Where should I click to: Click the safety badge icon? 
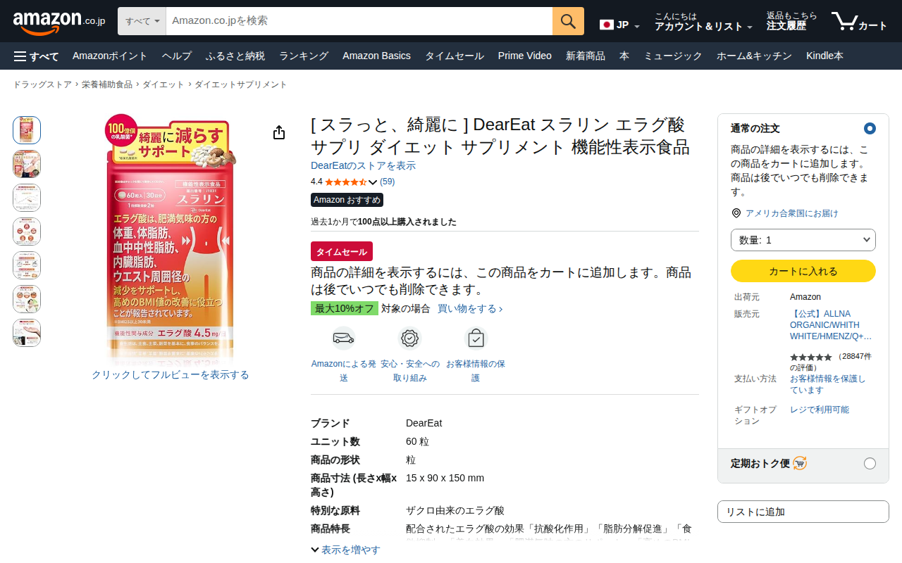(x=409, y=339)
